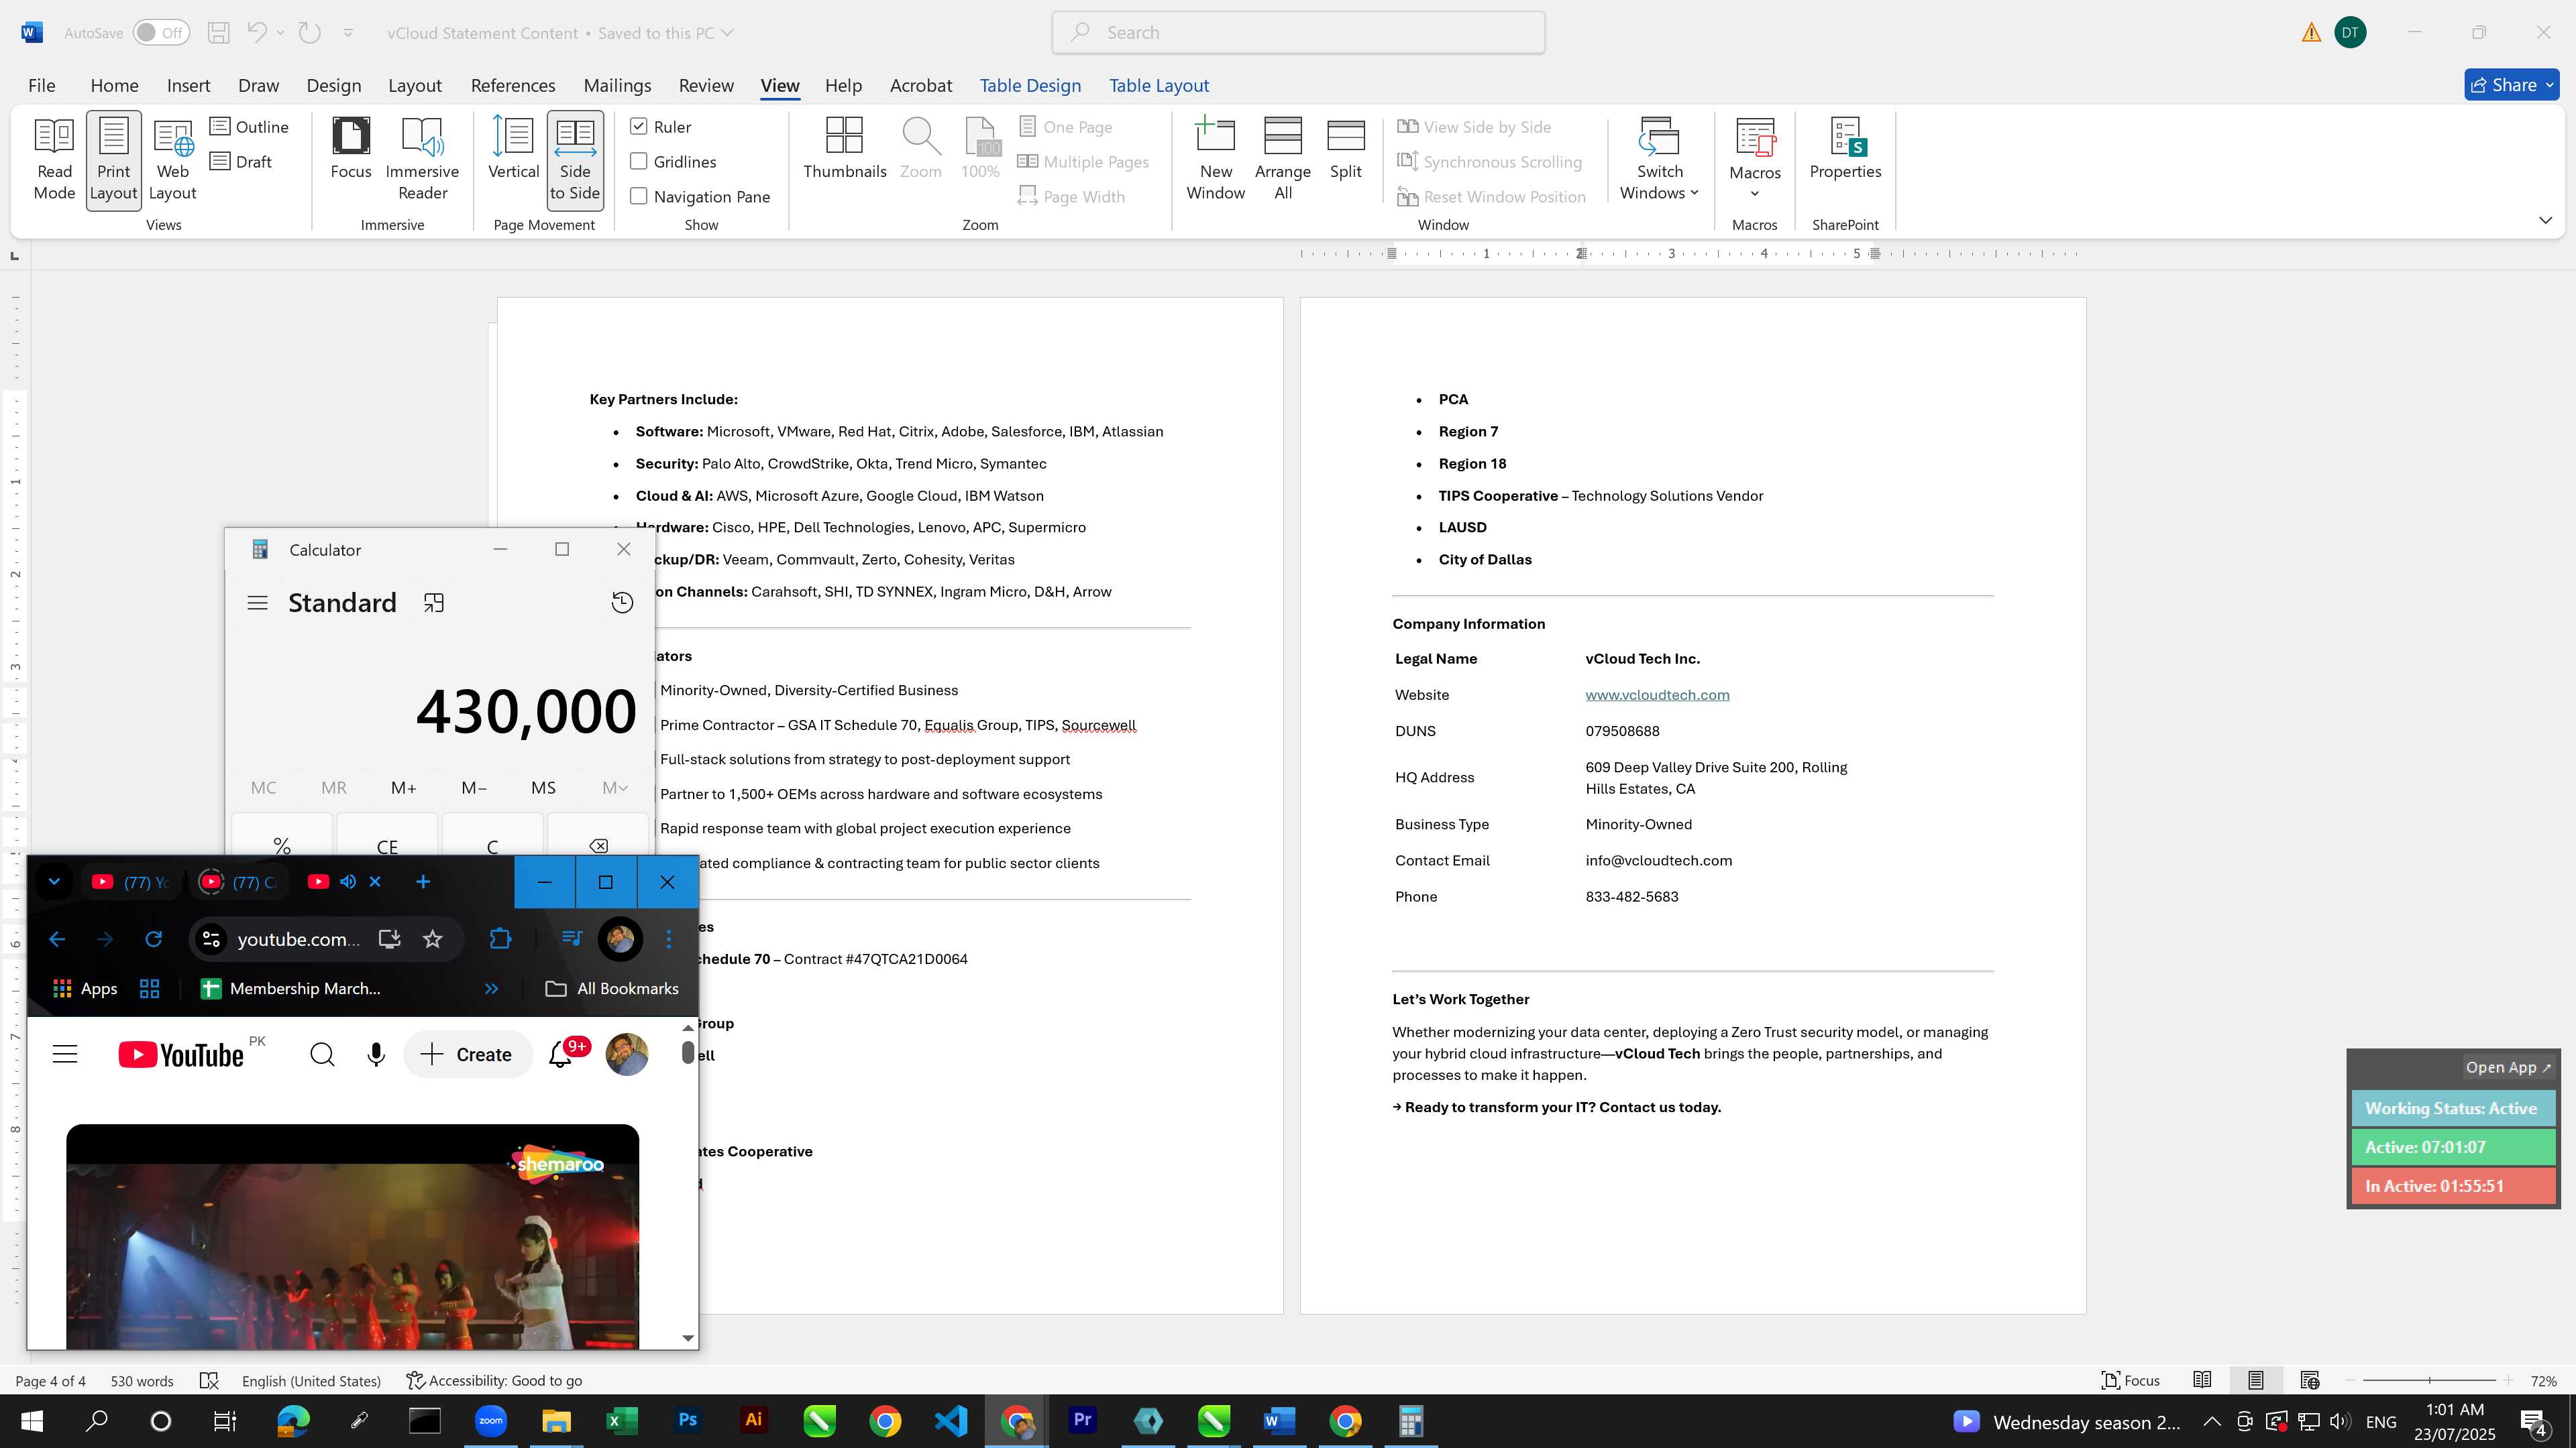The image size is (2576, 1448).
Task: Open Undo history dropdown arrow
Action: pyautogui.click(x=280, y=32)
